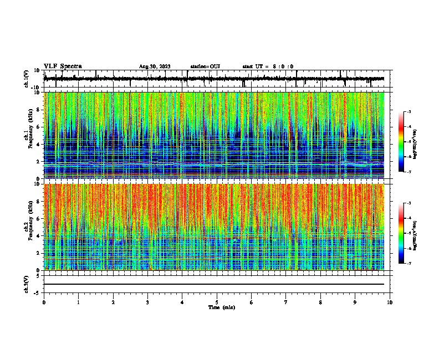Click the '-3' label on ch.1 colorbar

(409, 111)
